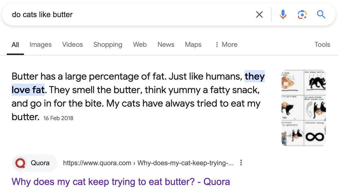This screenshot has height=191, width=338.
Task: Select the Shopping tab
Action: coord(108,45)
